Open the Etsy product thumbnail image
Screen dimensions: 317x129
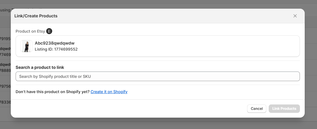pos(26,46)
